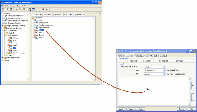Click the New file toolbar icon
Screen dimensions: 197x112
coord(3,10)
